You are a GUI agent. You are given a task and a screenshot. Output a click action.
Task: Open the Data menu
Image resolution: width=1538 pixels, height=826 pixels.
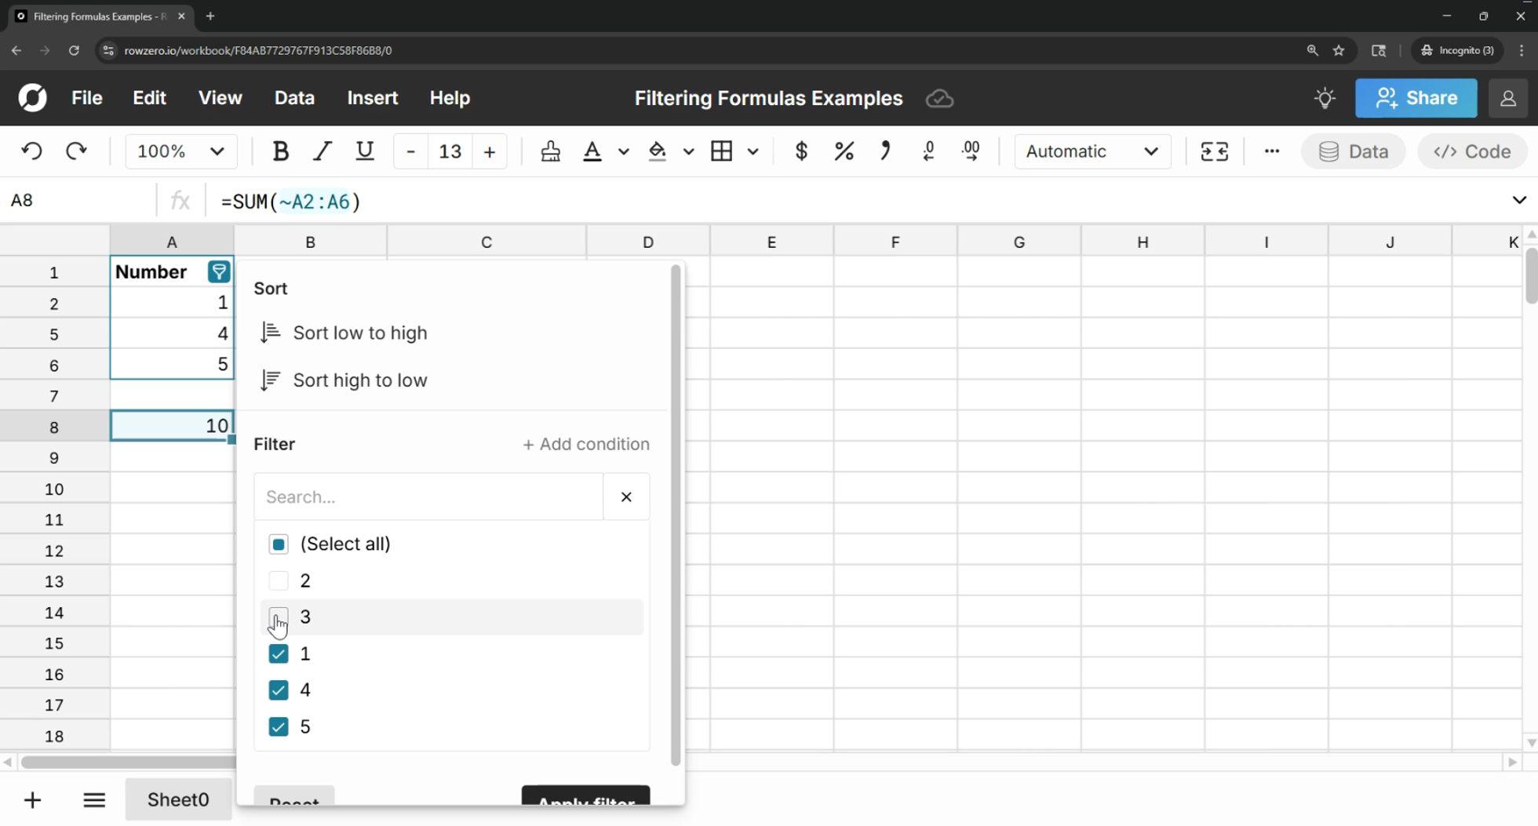click(x=295, y=98)
